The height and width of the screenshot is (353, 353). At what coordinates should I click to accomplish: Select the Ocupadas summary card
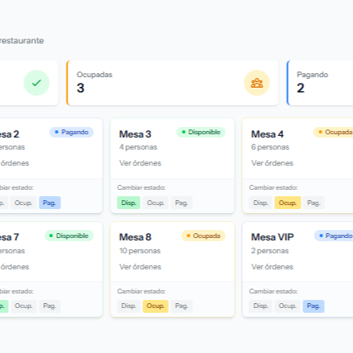[x=172, y=83]
